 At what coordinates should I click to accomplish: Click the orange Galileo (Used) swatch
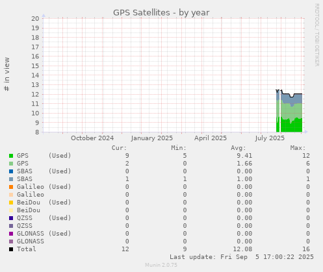coord(11,187)
